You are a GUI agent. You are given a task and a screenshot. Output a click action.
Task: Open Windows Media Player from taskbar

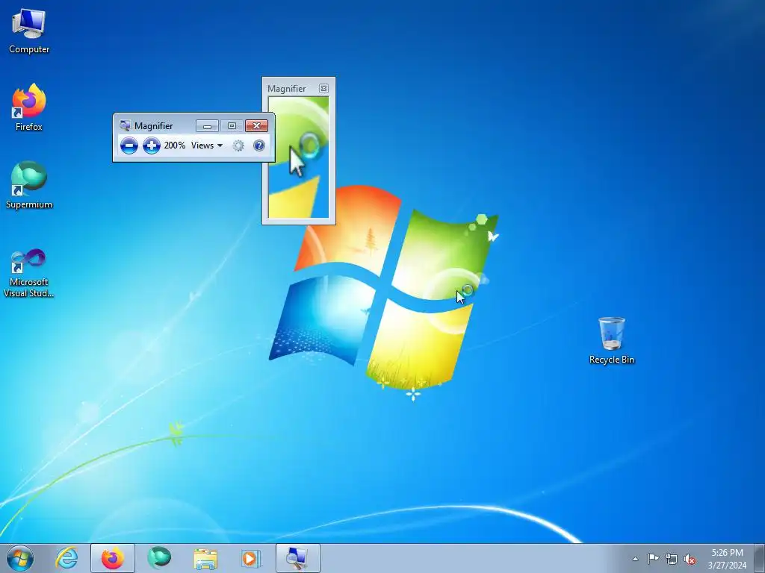point(251,558)
